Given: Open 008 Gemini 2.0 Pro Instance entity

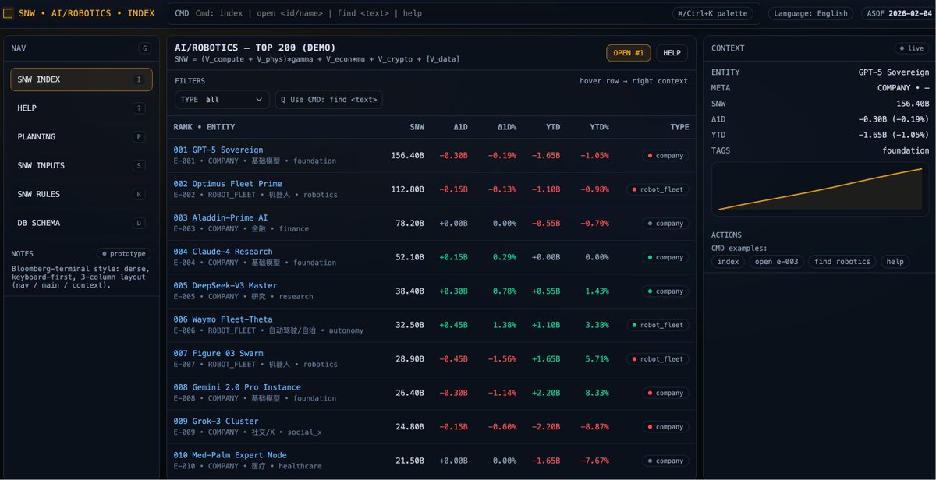Looking at the screenshot, I should click(x=237, y=387).
